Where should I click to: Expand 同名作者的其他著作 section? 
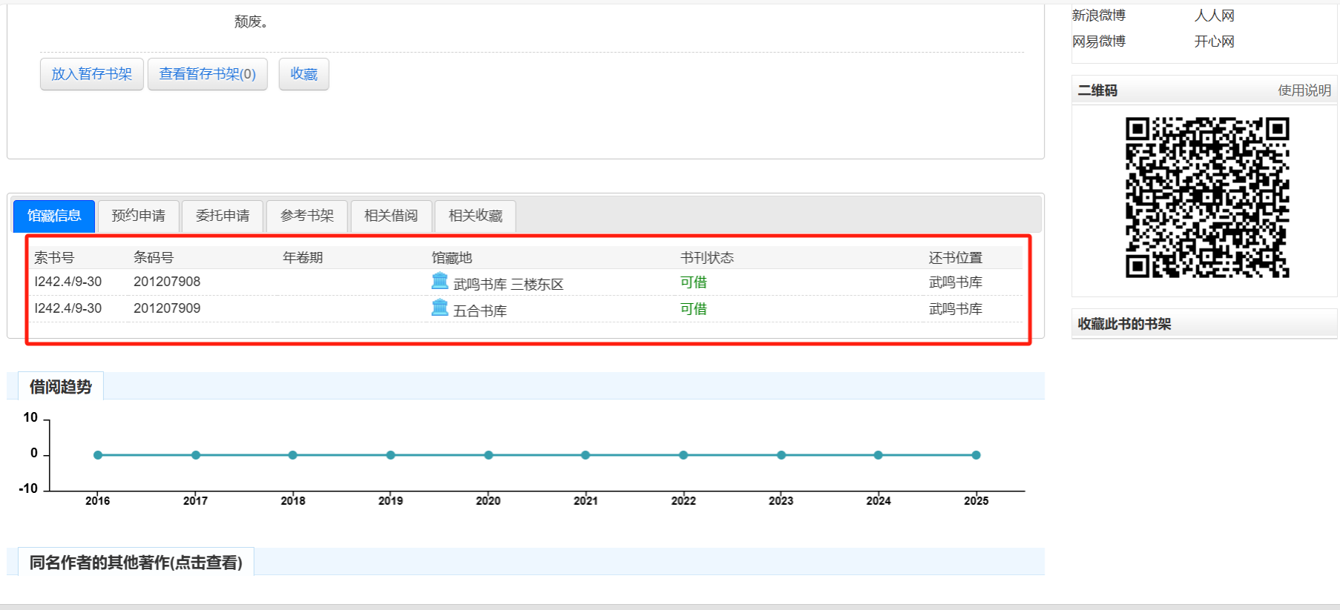pyautogui.click(x=136, y=563)
